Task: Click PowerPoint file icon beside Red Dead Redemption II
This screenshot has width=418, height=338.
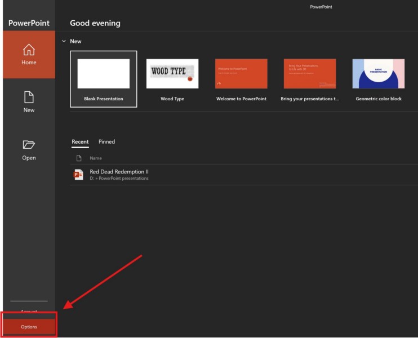Action: pos(79,175)
